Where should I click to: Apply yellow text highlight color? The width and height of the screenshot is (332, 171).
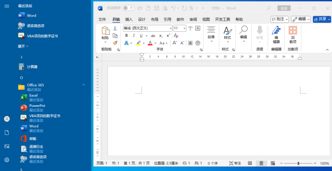click(139, 43)
